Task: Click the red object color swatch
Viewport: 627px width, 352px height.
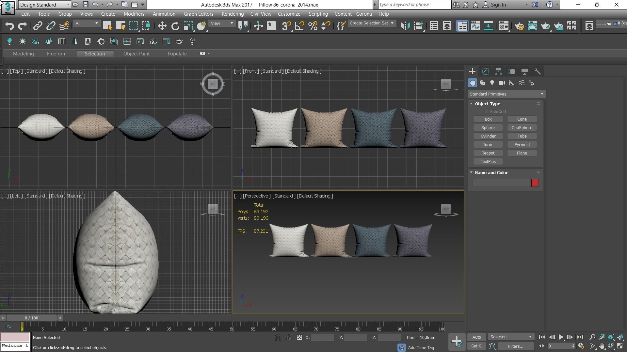Action: coord(535,183)
